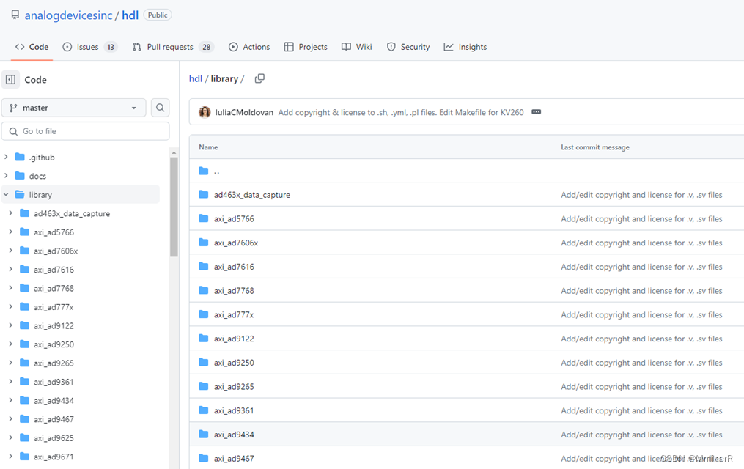
Task: Open the latest commit message link
Action: point(401,112)
